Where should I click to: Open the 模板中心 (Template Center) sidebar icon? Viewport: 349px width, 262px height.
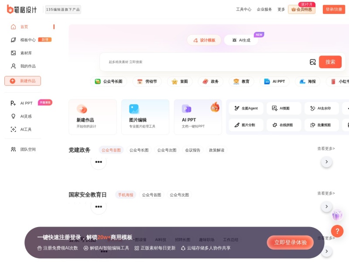(14, 39)
